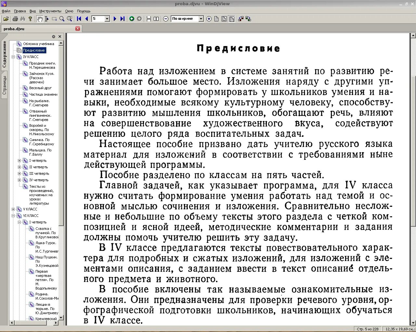Go to next page arrow
416x332 pixels.
pos(115,19)
